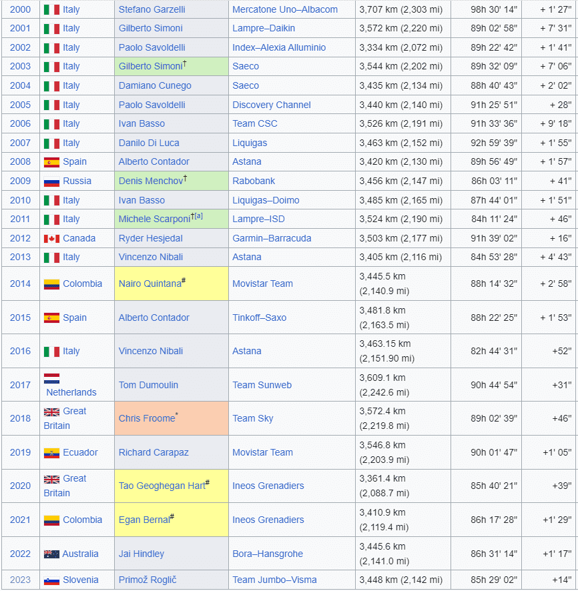Viewport: 578px width, 591px height.
Task: Open the Ecuador country link
Action: 80,453
